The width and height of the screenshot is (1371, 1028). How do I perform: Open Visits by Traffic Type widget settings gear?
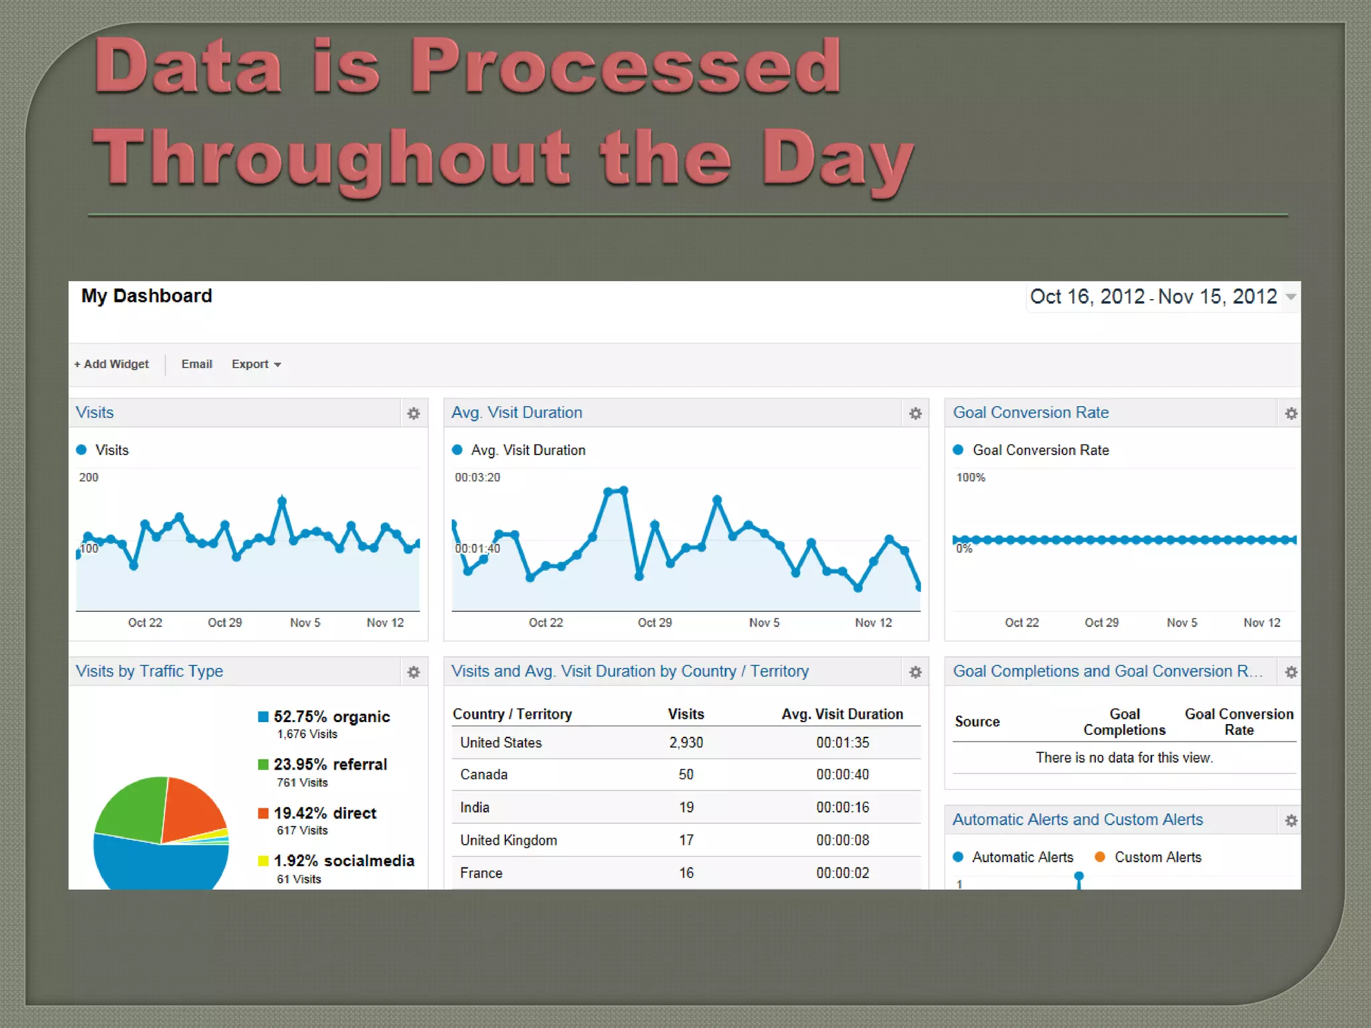click(x=414, y=672)
